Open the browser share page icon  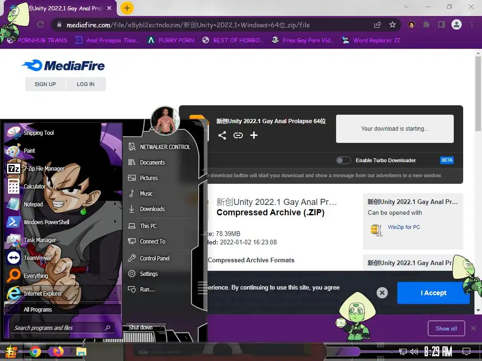[378, 24]
